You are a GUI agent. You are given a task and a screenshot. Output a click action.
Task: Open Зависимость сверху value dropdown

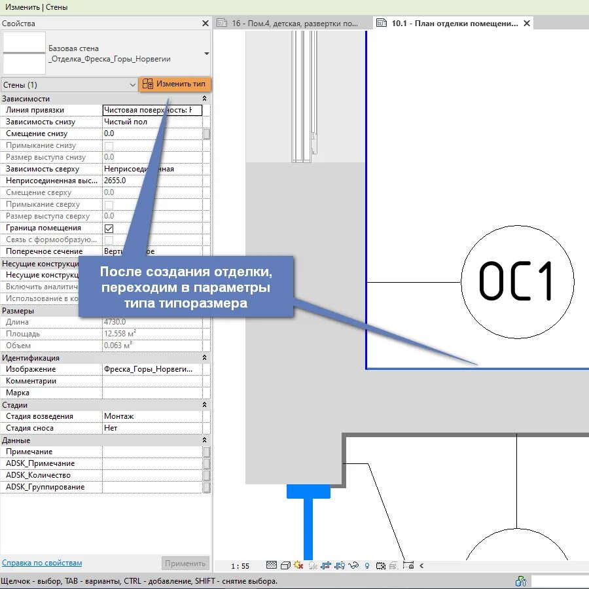coord(152,169)
